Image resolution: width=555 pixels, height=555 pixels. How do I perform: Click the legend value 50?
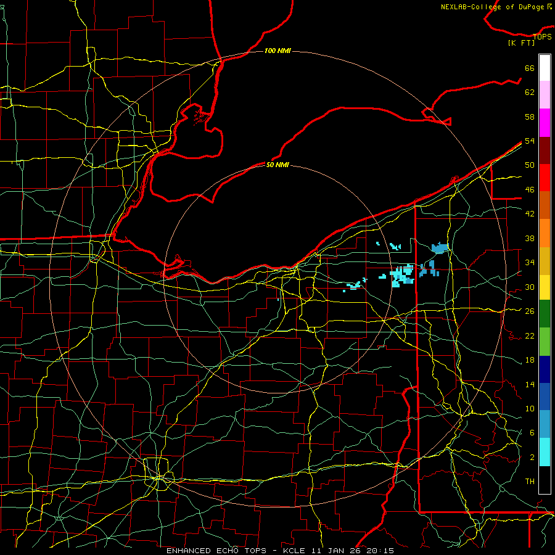tap(530, 165)
